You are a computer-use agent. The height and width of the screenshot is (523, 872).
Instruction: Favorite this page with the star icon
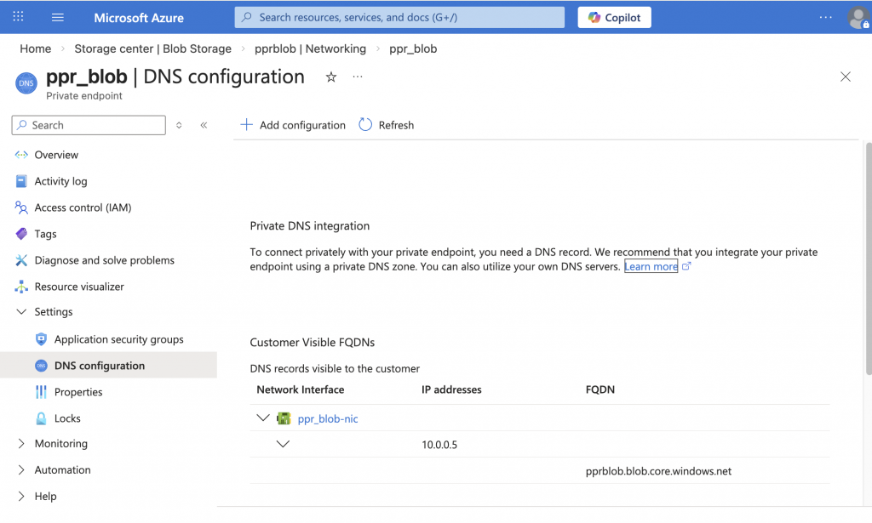point(331,77)
